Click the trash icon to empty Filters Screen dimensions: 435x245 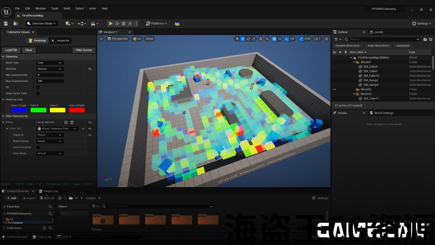tap(72, 122)
